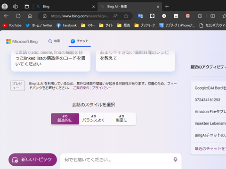Select よりバランスよく conversation style

coord(93,119)
